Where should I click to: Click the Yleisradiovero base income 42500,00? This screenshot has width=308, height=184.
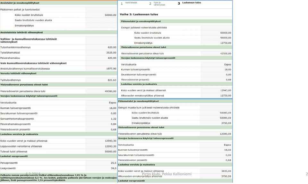coord(226,53)
